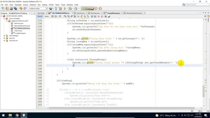Open the Debug Project dropdown arrow

tap(73, 9)
